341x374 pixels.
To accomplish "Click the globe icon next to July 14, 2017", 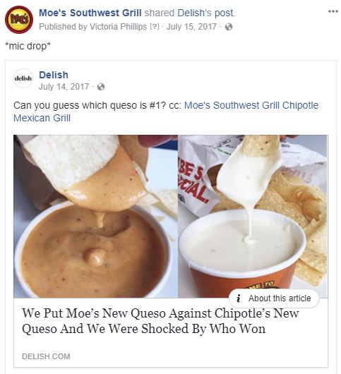I will pos(101,87).
